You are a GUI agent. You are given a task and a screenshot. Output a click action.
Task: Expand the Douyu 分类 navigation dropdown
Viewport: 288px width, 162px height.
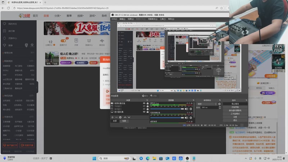(58, 16)
